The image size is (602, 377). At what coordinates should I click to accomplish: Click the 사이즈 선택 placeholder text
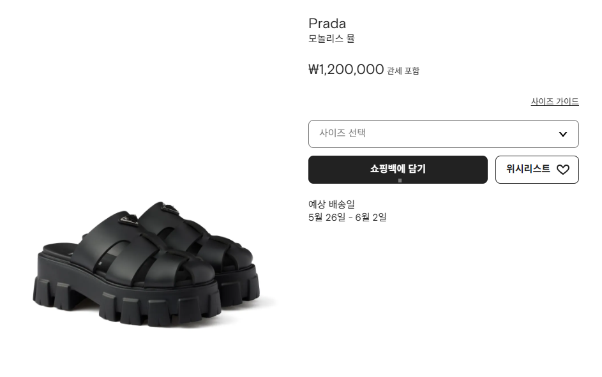(x=342, y=133)
